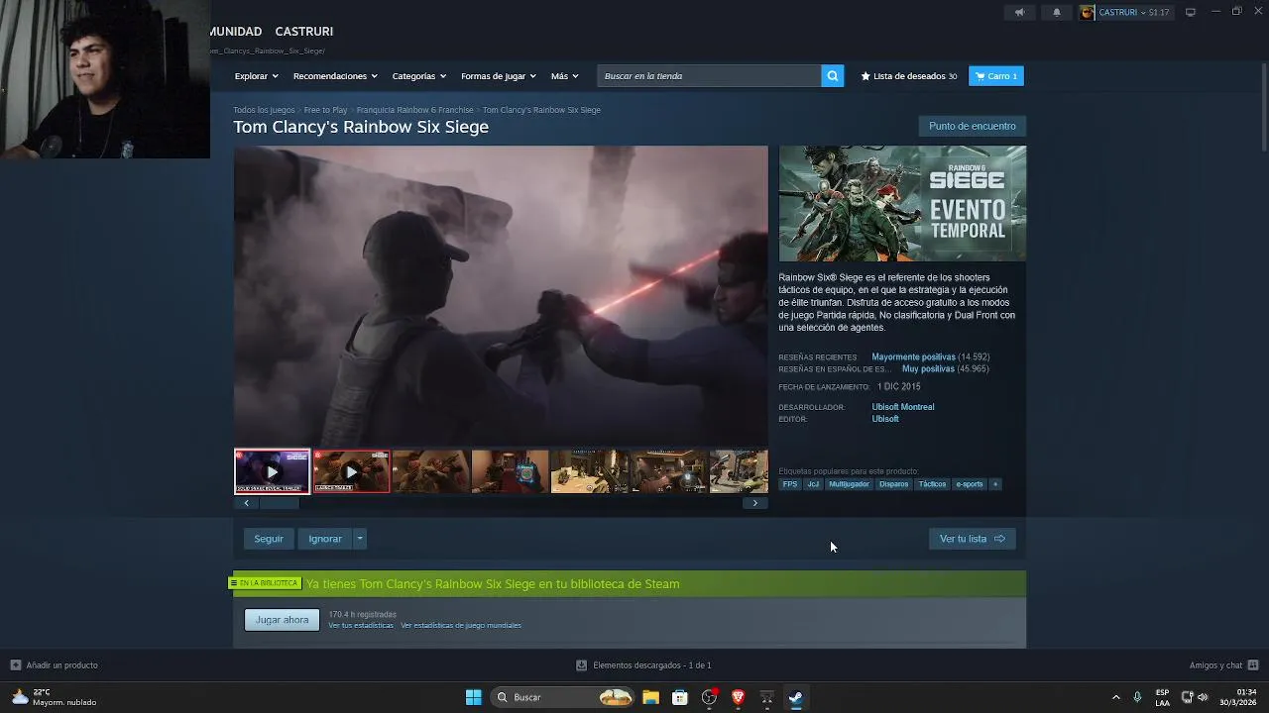The height and width of the screenshot is (713, 1269).
Task: Click the plus tag button after e-sports
Action: 995,484
